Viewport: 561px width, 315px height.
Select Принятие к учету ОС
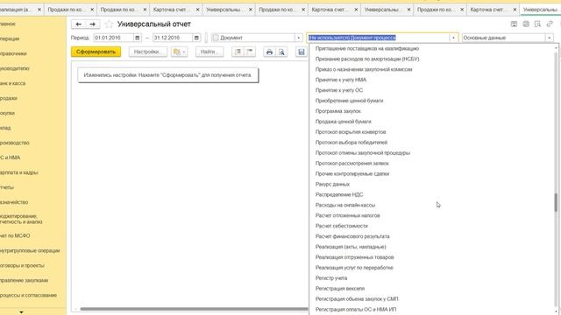[x=339, y=90]
